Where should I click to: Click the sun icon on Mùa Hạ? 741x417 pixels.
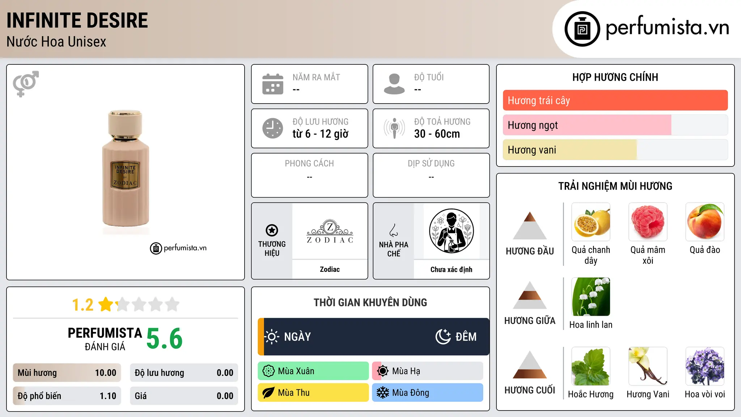pos(383,371)
